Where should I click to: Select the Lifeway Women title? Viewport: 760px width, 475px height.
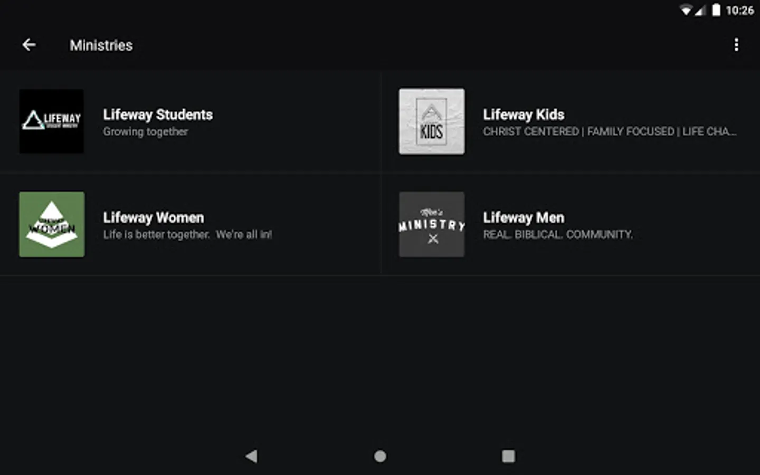pyautogui.click(x=154, y=217)
